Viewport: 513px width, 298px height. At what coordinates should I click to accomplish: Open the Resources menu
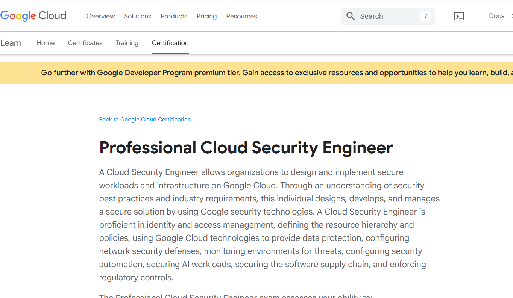[x=241, y=16]
